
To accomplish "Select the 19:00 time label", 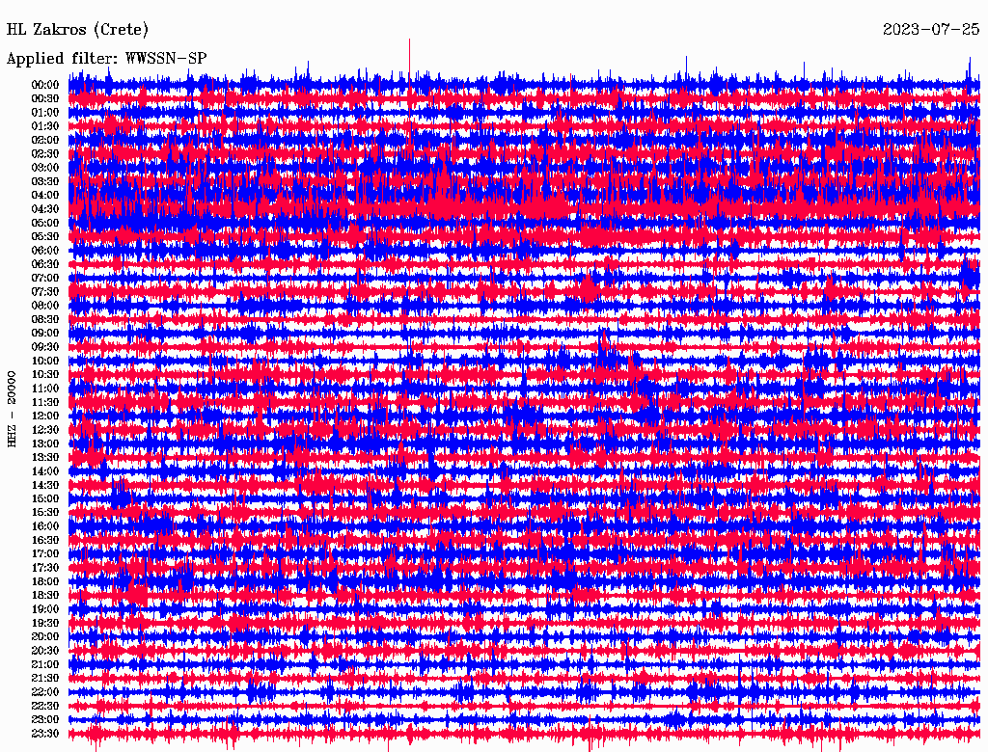I will coord(45,609).
